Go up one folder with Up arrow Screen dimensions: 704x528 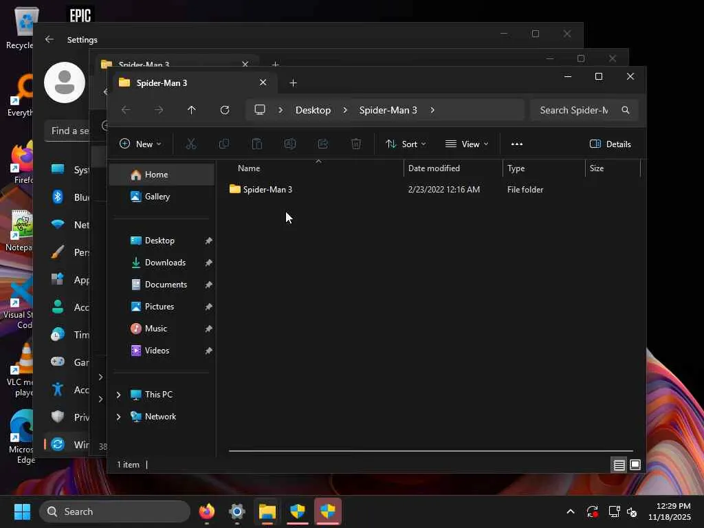coord(192,110)
